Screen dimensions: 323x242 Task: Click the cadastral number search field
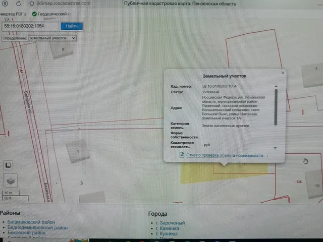(x=31, y=26)
